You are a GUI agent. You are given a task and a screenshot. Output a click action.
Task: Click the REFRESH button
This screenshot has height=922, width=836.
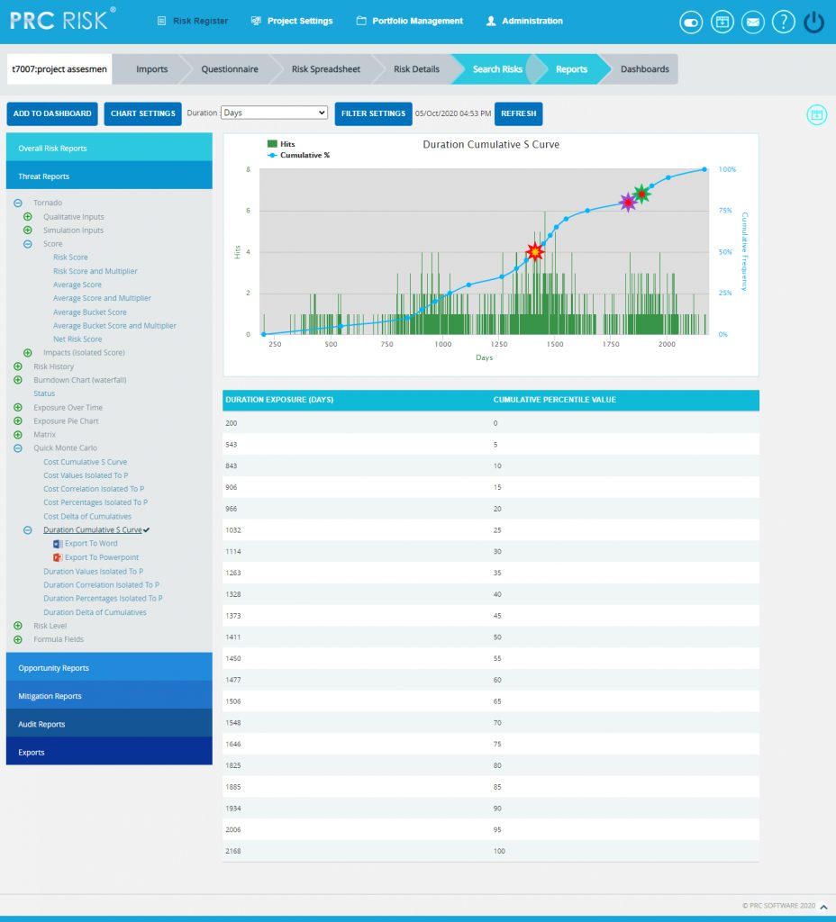518,113
